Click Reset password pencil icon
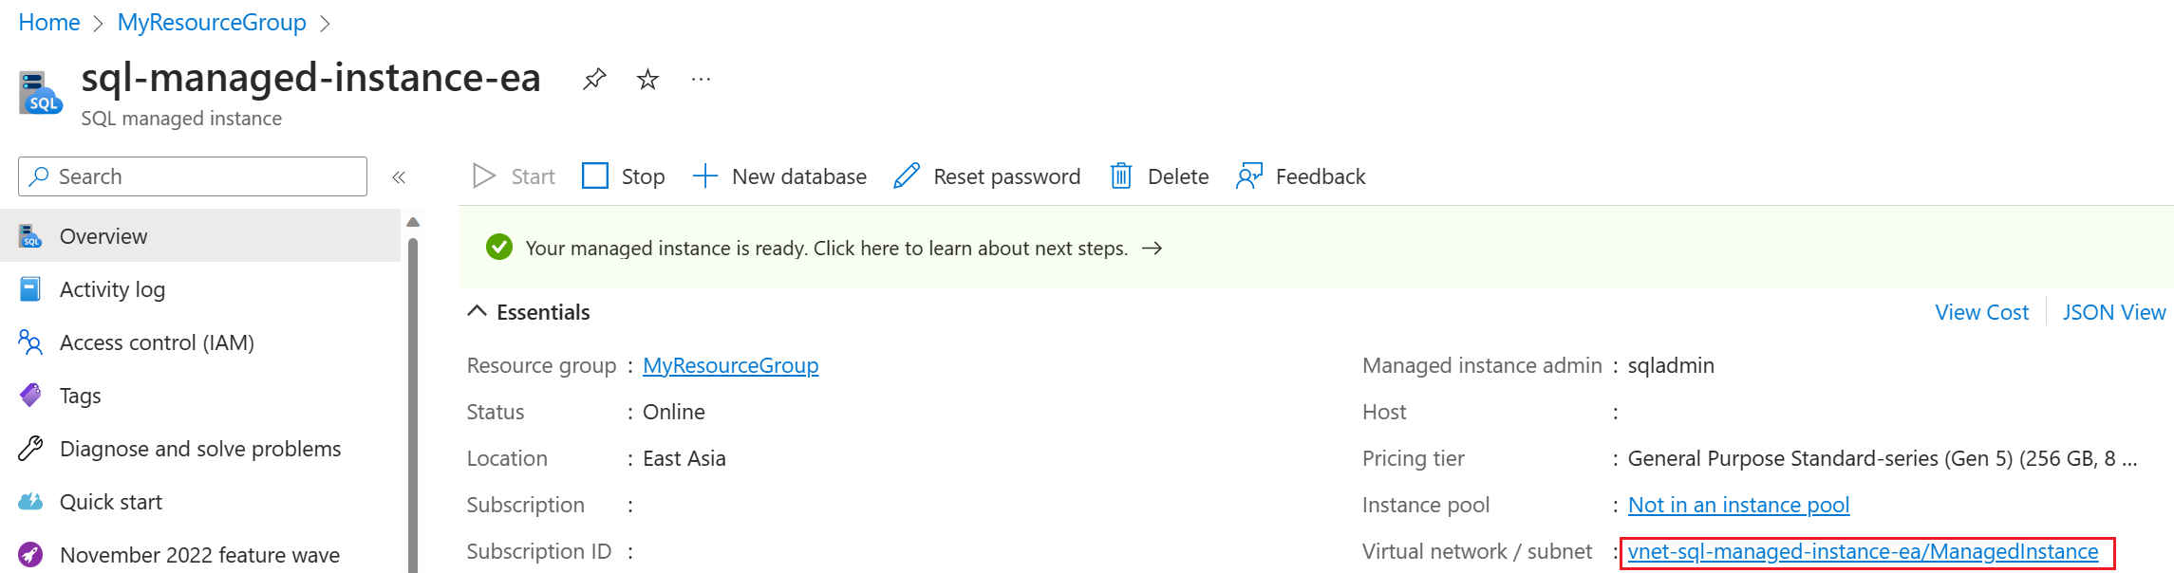 (x=907, y=176)
